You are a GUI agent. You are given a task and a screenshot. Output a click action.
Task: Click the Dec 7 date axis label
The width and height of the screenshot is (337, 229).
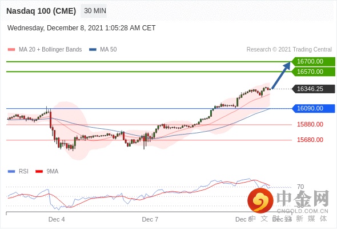[150, 219]
